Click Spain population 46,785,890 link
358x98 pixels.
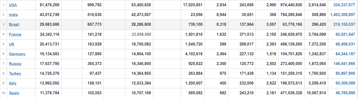[x=345, y=93]
